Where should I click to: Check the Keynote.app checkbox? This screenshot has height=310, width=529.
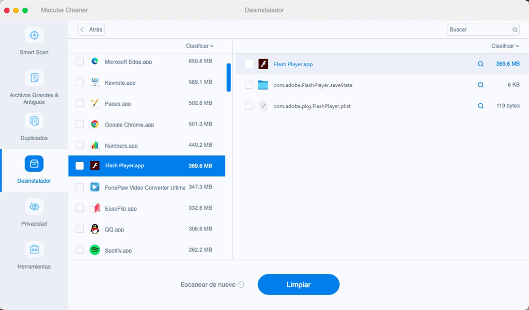(80, 82)
